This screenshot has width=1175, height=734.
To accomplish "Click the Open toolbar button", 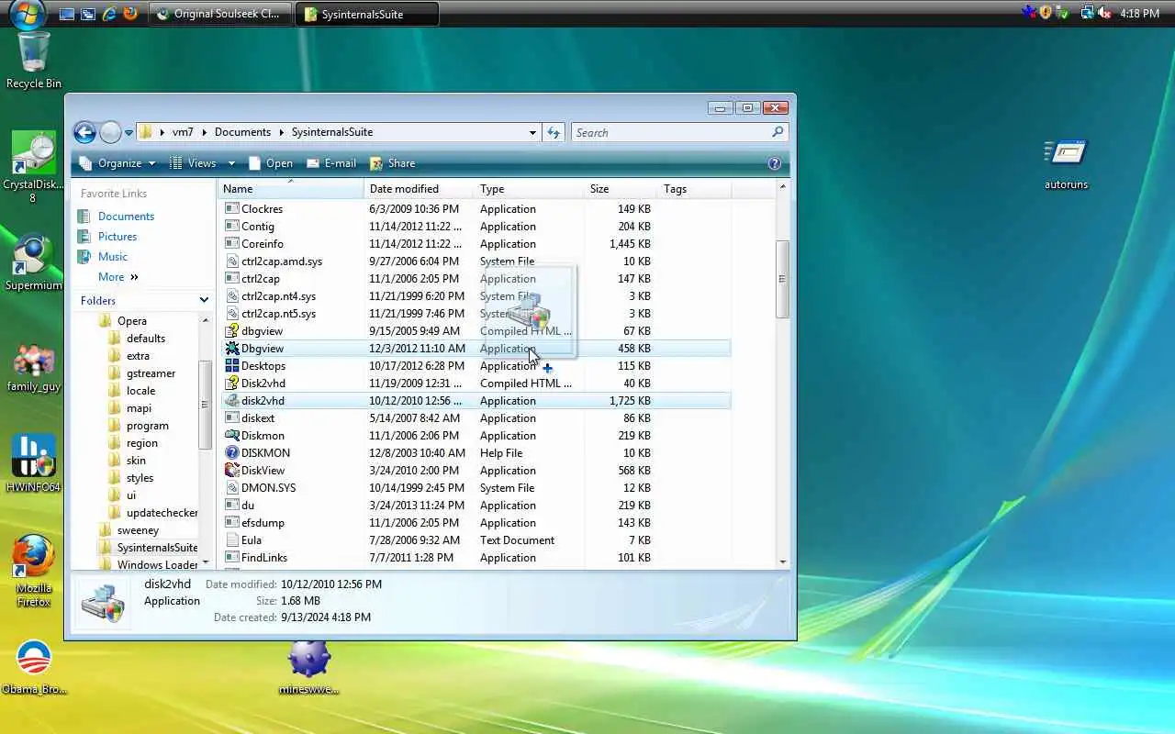I will (x=270, y=163).
